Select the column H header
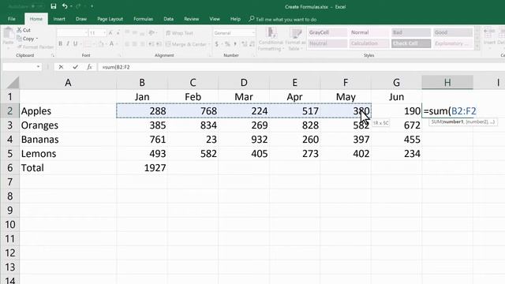 point(447,82)
